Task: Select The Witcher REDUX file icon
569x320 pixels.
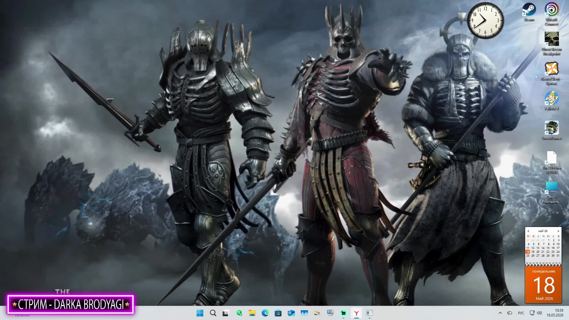Action: [x=552, y=162]
